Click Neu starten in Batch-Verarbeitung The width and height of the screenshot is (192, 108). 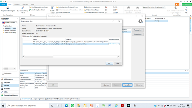coord(138,30)
